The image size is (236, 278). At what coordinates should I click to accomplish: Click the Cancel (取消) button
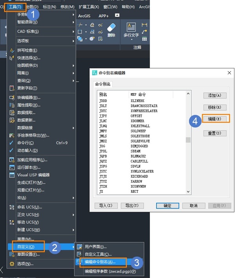[x=194, y=206]
